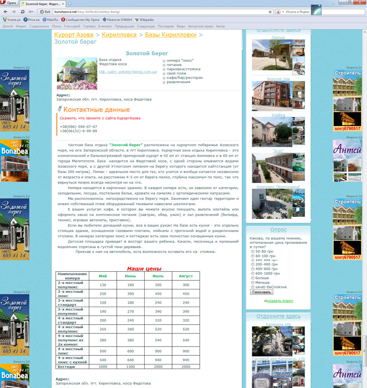The height and width of the screenshot is (388, 367).
Task: Select the 50-80 грн radio option
Action: pyautogui.click(x=252, y=252)
